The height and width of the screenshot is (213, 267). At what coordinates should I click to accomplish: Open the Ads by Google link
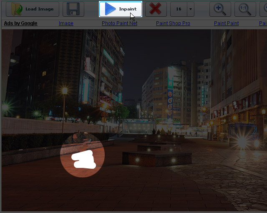(20, 23)
